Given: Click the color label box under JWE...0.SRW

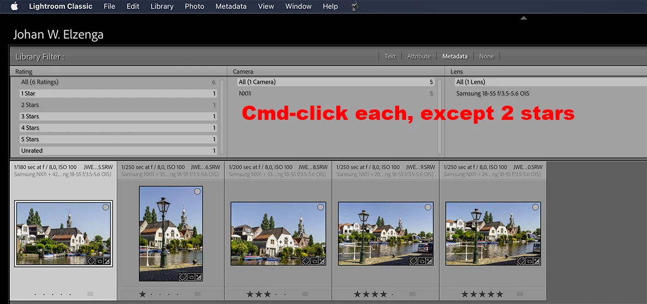Looking at the screenshot, I should [520, 294].
